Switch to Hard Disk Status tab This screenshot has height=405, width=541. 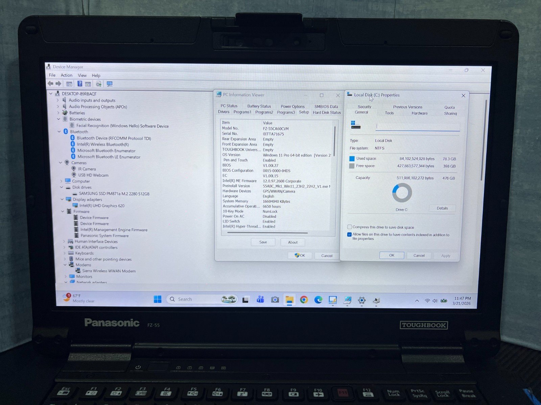(327, 112)
